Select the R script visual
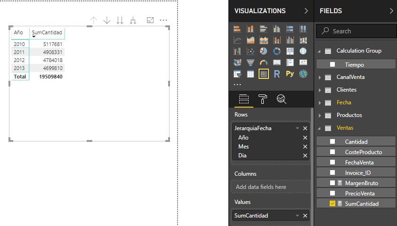397x226 pixels. [277, 74]
